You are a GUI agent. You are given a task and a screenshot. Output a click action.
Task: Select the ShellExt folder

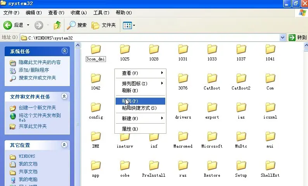pyautogui.click(x=270, y=169)
